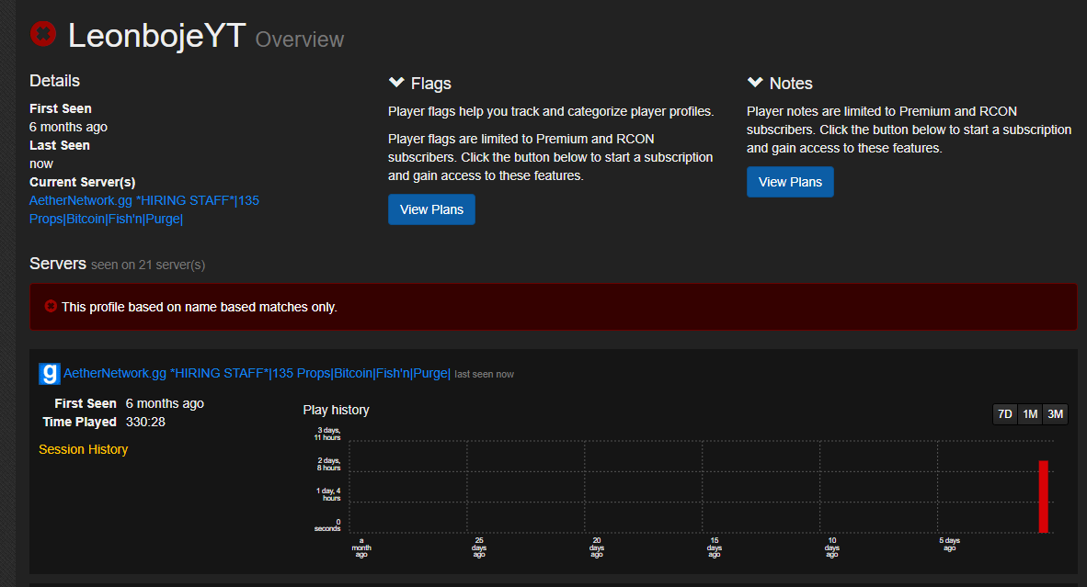Screen dimensions: 1087x587
Task: Click 'This profile based on name based matches only' message
Action: pos(199,307)
